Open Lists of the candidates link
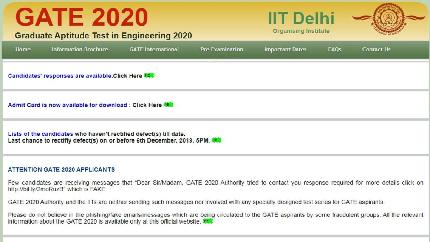 coord(40,134)
